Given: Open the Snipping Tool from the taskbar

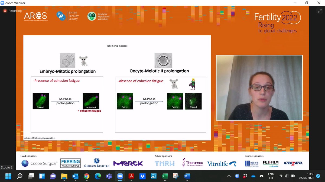Looking at the screenshot, I should click(175, 176).
